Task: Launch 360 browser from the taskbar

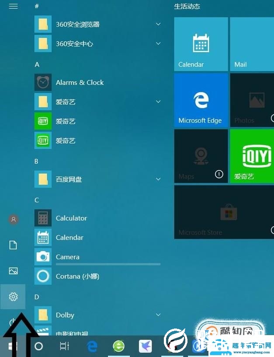Action: pyautogui.click(x=118, y=346)
